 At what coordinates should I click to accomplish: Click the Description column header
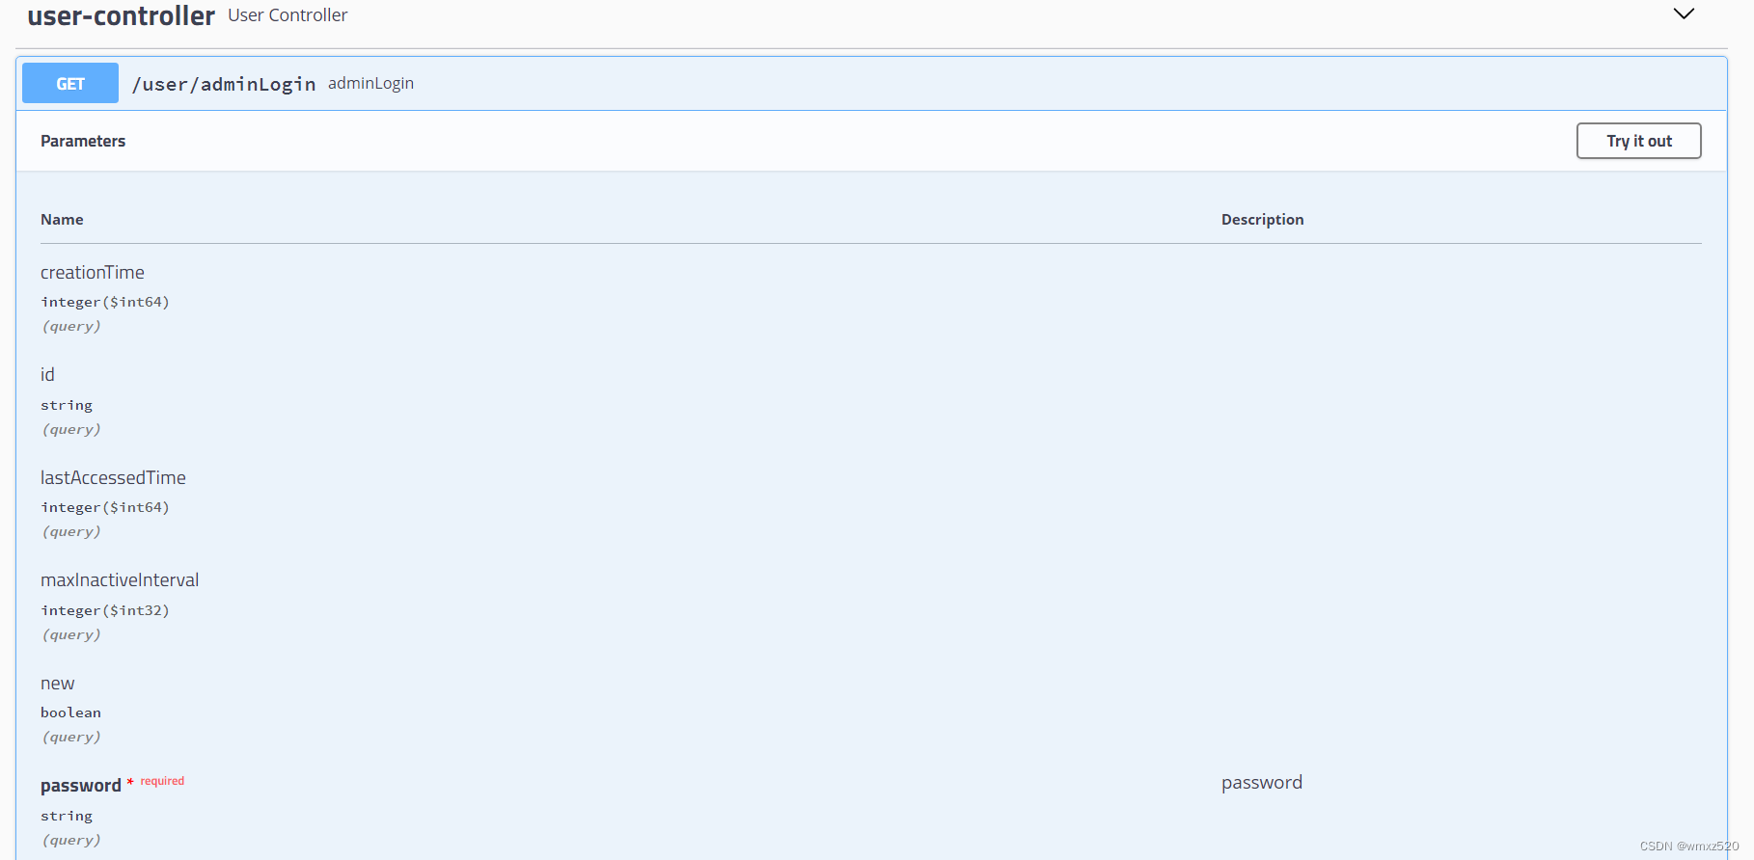(1262, 220)
